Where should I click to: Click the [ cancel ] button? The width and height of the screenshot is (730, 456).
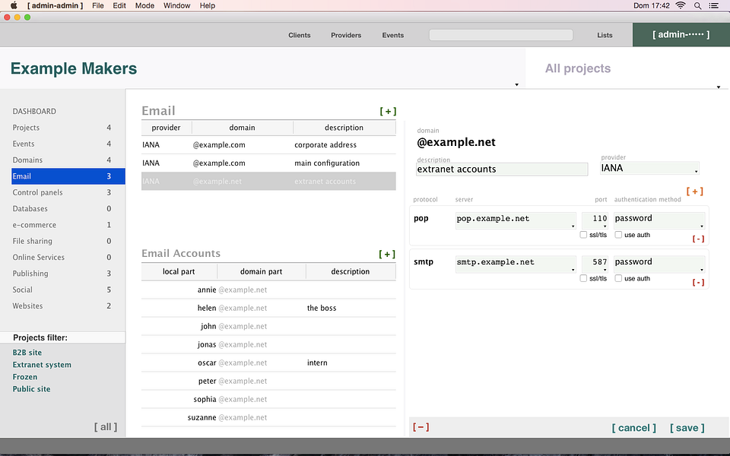(633, 428)
